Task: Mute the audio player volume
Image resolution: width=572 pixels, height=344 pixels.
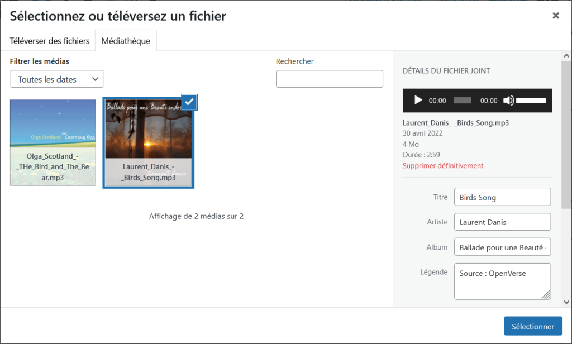Action: [508, 101]
